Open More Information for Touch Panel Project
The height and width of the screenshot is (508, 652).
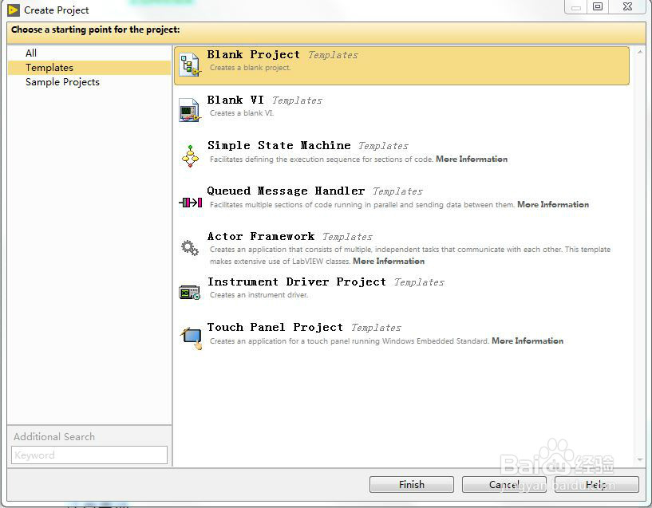click(x=528, y=341)
